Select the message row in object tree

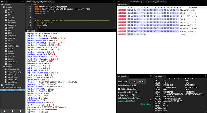pyautogui.click(x=52, y=82)
